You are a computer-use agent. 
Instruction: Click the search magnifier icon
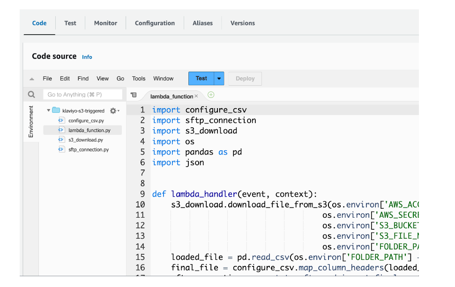click(x=31, y=95)
